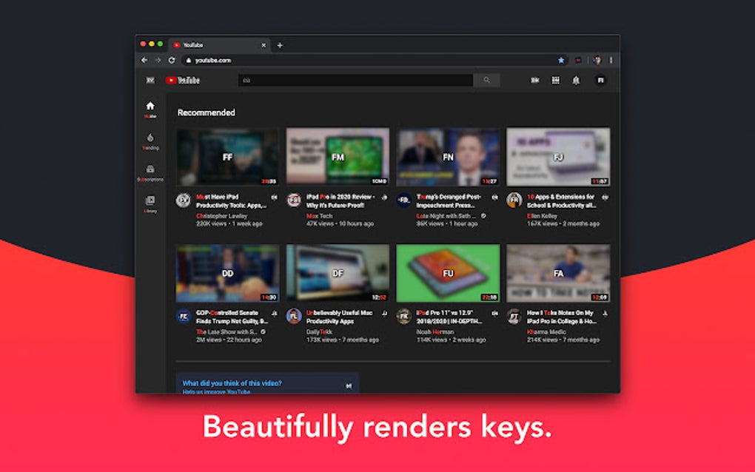
Task: Click the red extension icon in toolbar
Action: (578, 60)
